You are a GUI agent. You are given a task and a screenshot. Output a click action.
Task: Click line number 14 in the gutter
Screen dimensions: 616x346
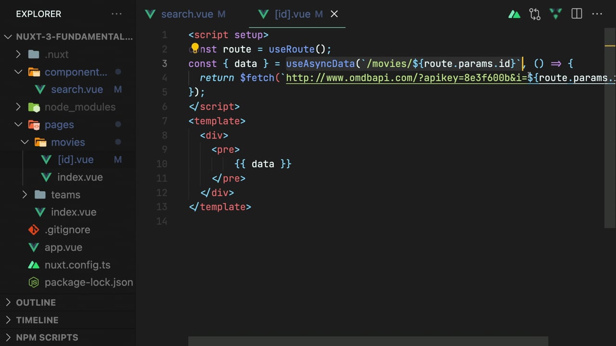(162, 222)
